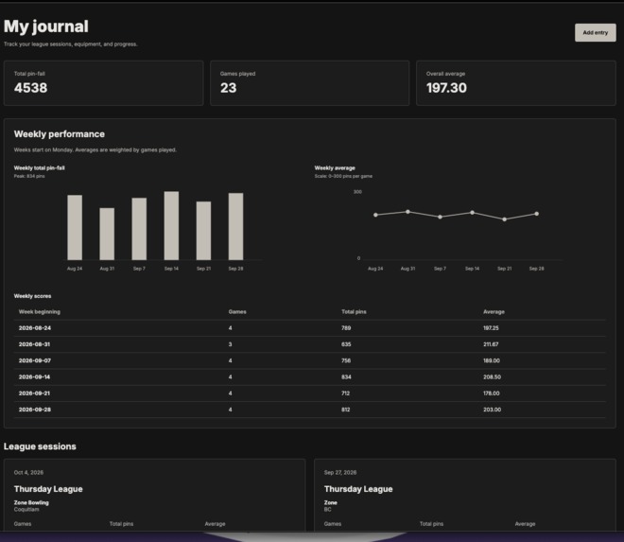Click the League sessions heading
The image size is (624, 542).
pyautogui.click(x=40, y=446)
